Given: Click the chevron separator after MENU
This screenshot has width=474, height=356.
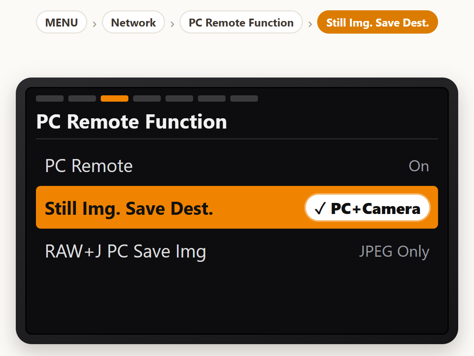Looking at the screenshot, I should [x=94, y=24].
